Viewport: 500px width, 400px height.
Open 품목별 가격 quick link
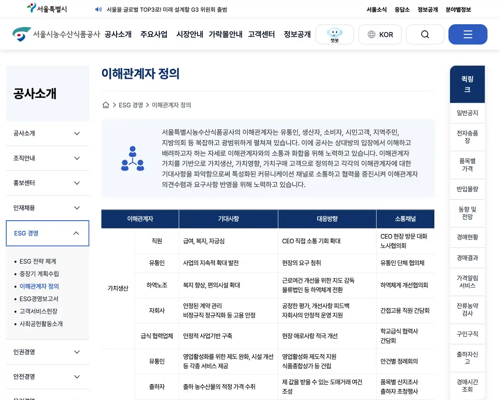[468, 165]
